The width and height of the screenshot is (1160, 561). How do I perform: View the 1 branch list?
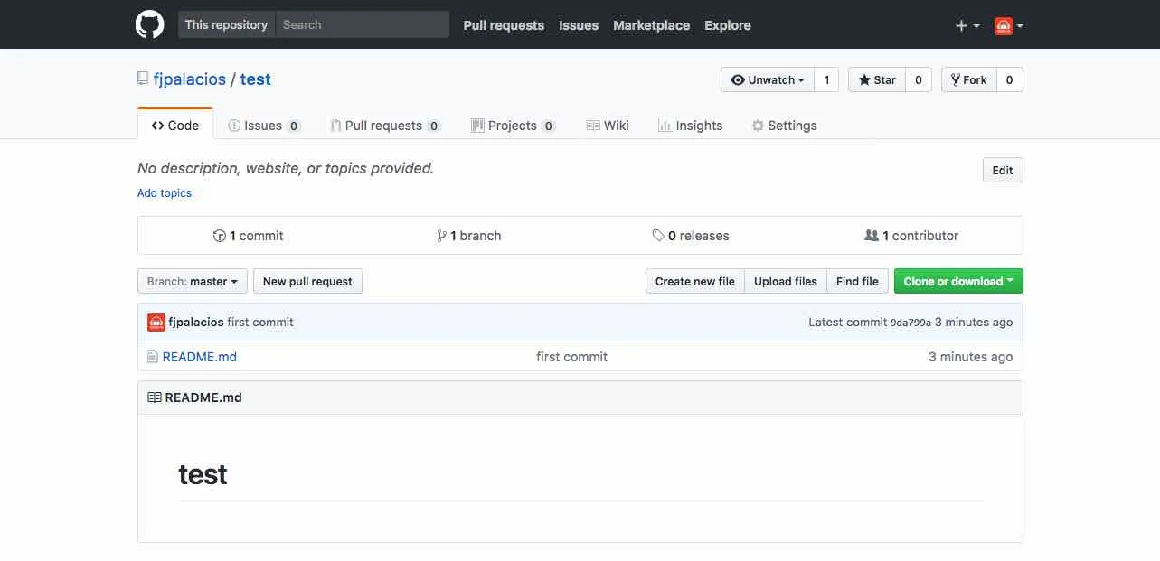pyautogui.click(x=468, y=236)
